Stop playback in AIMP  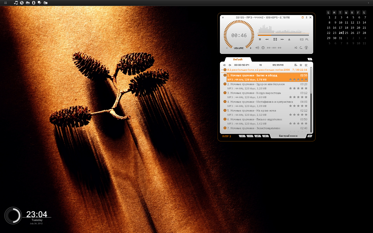click(260, 40)
